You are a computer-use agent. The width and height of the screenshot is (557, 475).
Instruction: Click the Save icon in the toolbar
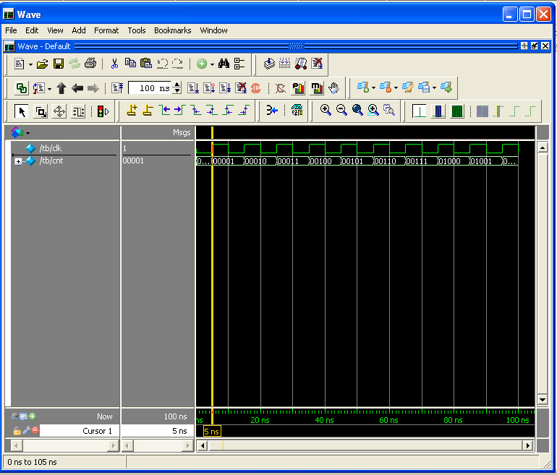point(59,64)
